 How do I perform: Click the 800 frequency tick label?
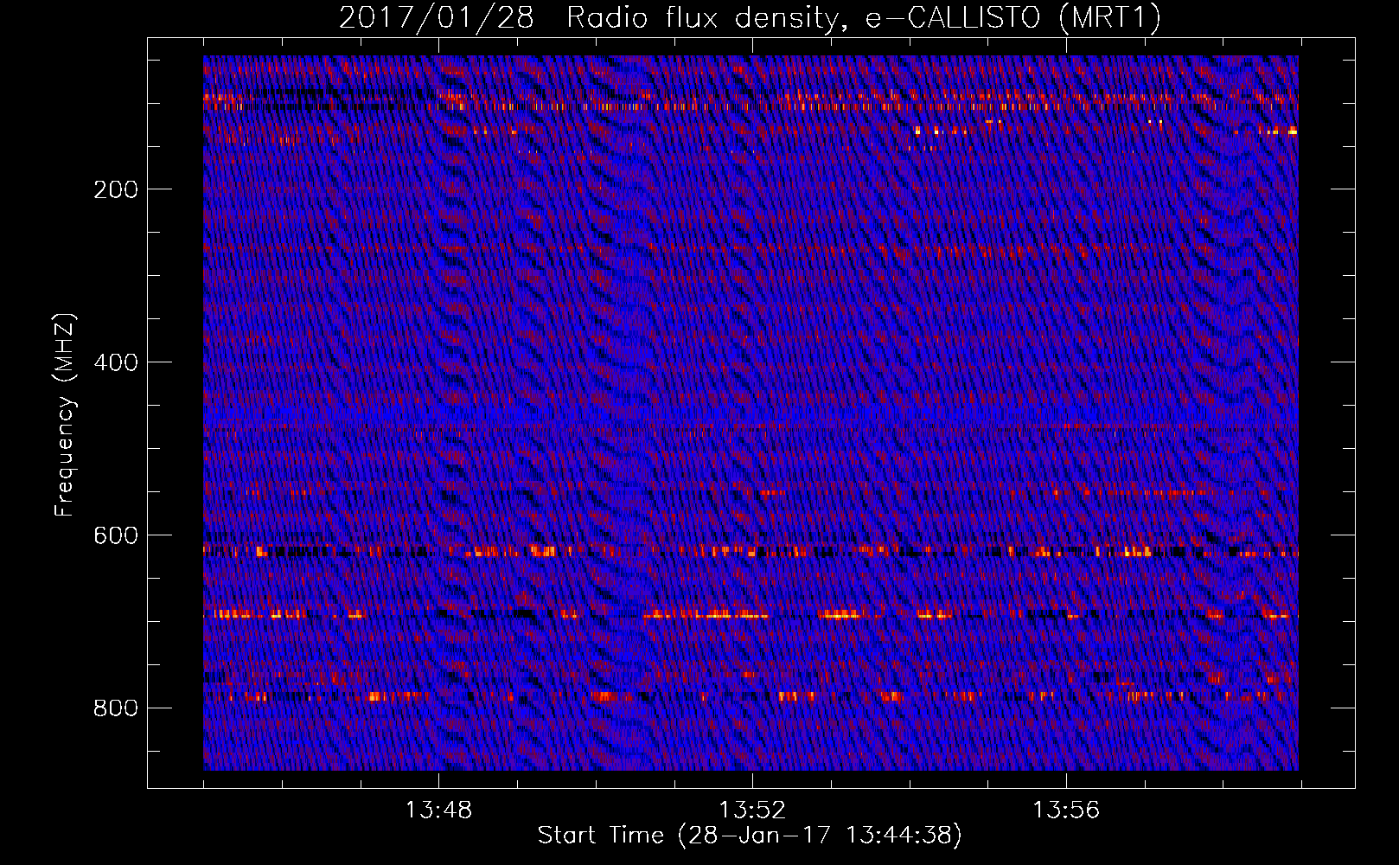click(116, 708)
